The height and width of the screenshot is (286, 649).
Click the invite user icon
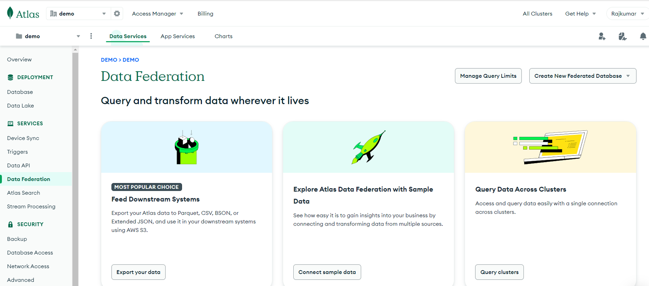pos(602,36)
